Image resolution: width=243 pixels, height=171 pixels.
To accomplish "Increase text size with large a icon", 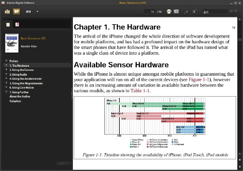I will pyautogui.click(x=194, y=11).
